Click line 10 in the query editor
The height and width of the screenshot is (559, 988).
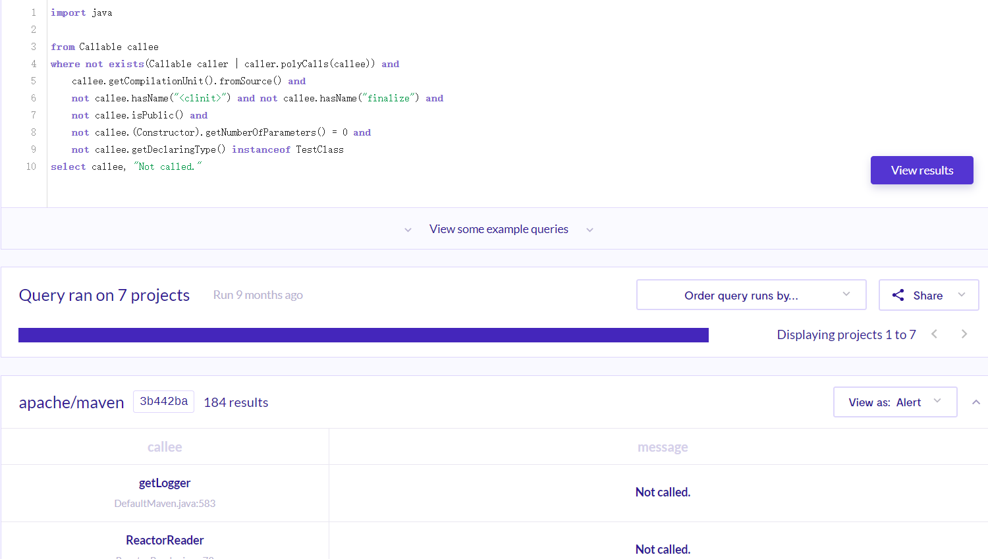pos(126,167)
